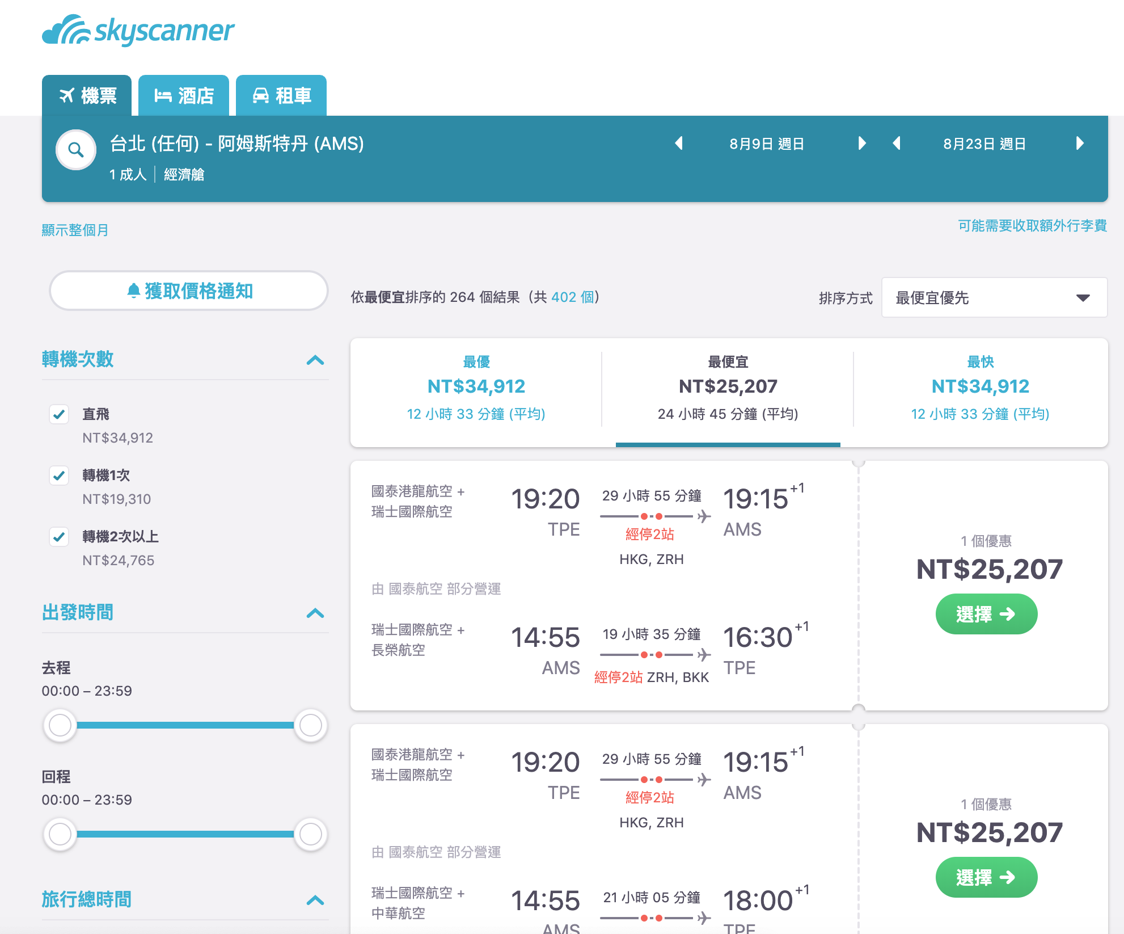Click 直飛 price NT$34,912 in filter
1124x934 pixels.
[118, 437]
